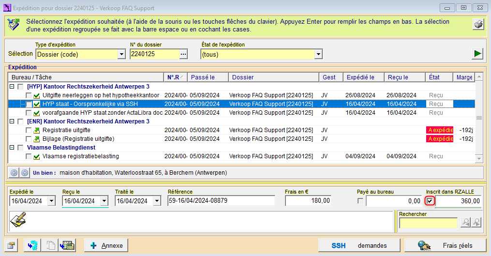Click the document copy icon at the bottom
The image size is (491, 256).
coord(50,245)
